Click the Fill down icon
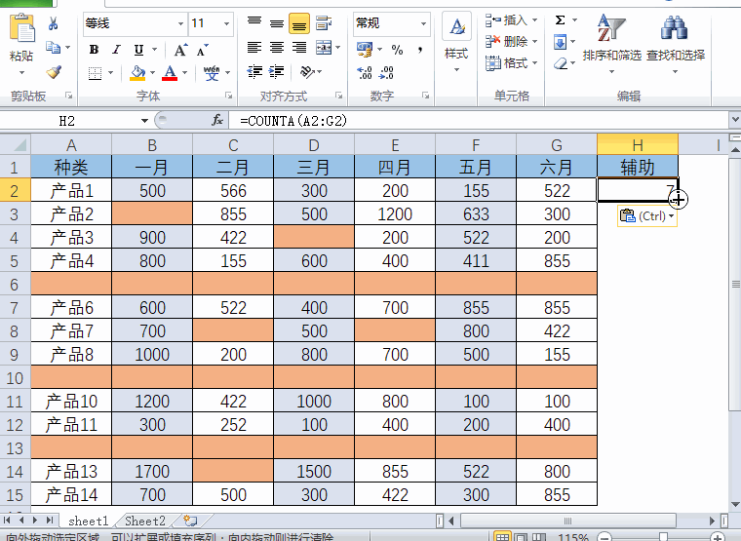The image size is (741, 541). (560, 42)
